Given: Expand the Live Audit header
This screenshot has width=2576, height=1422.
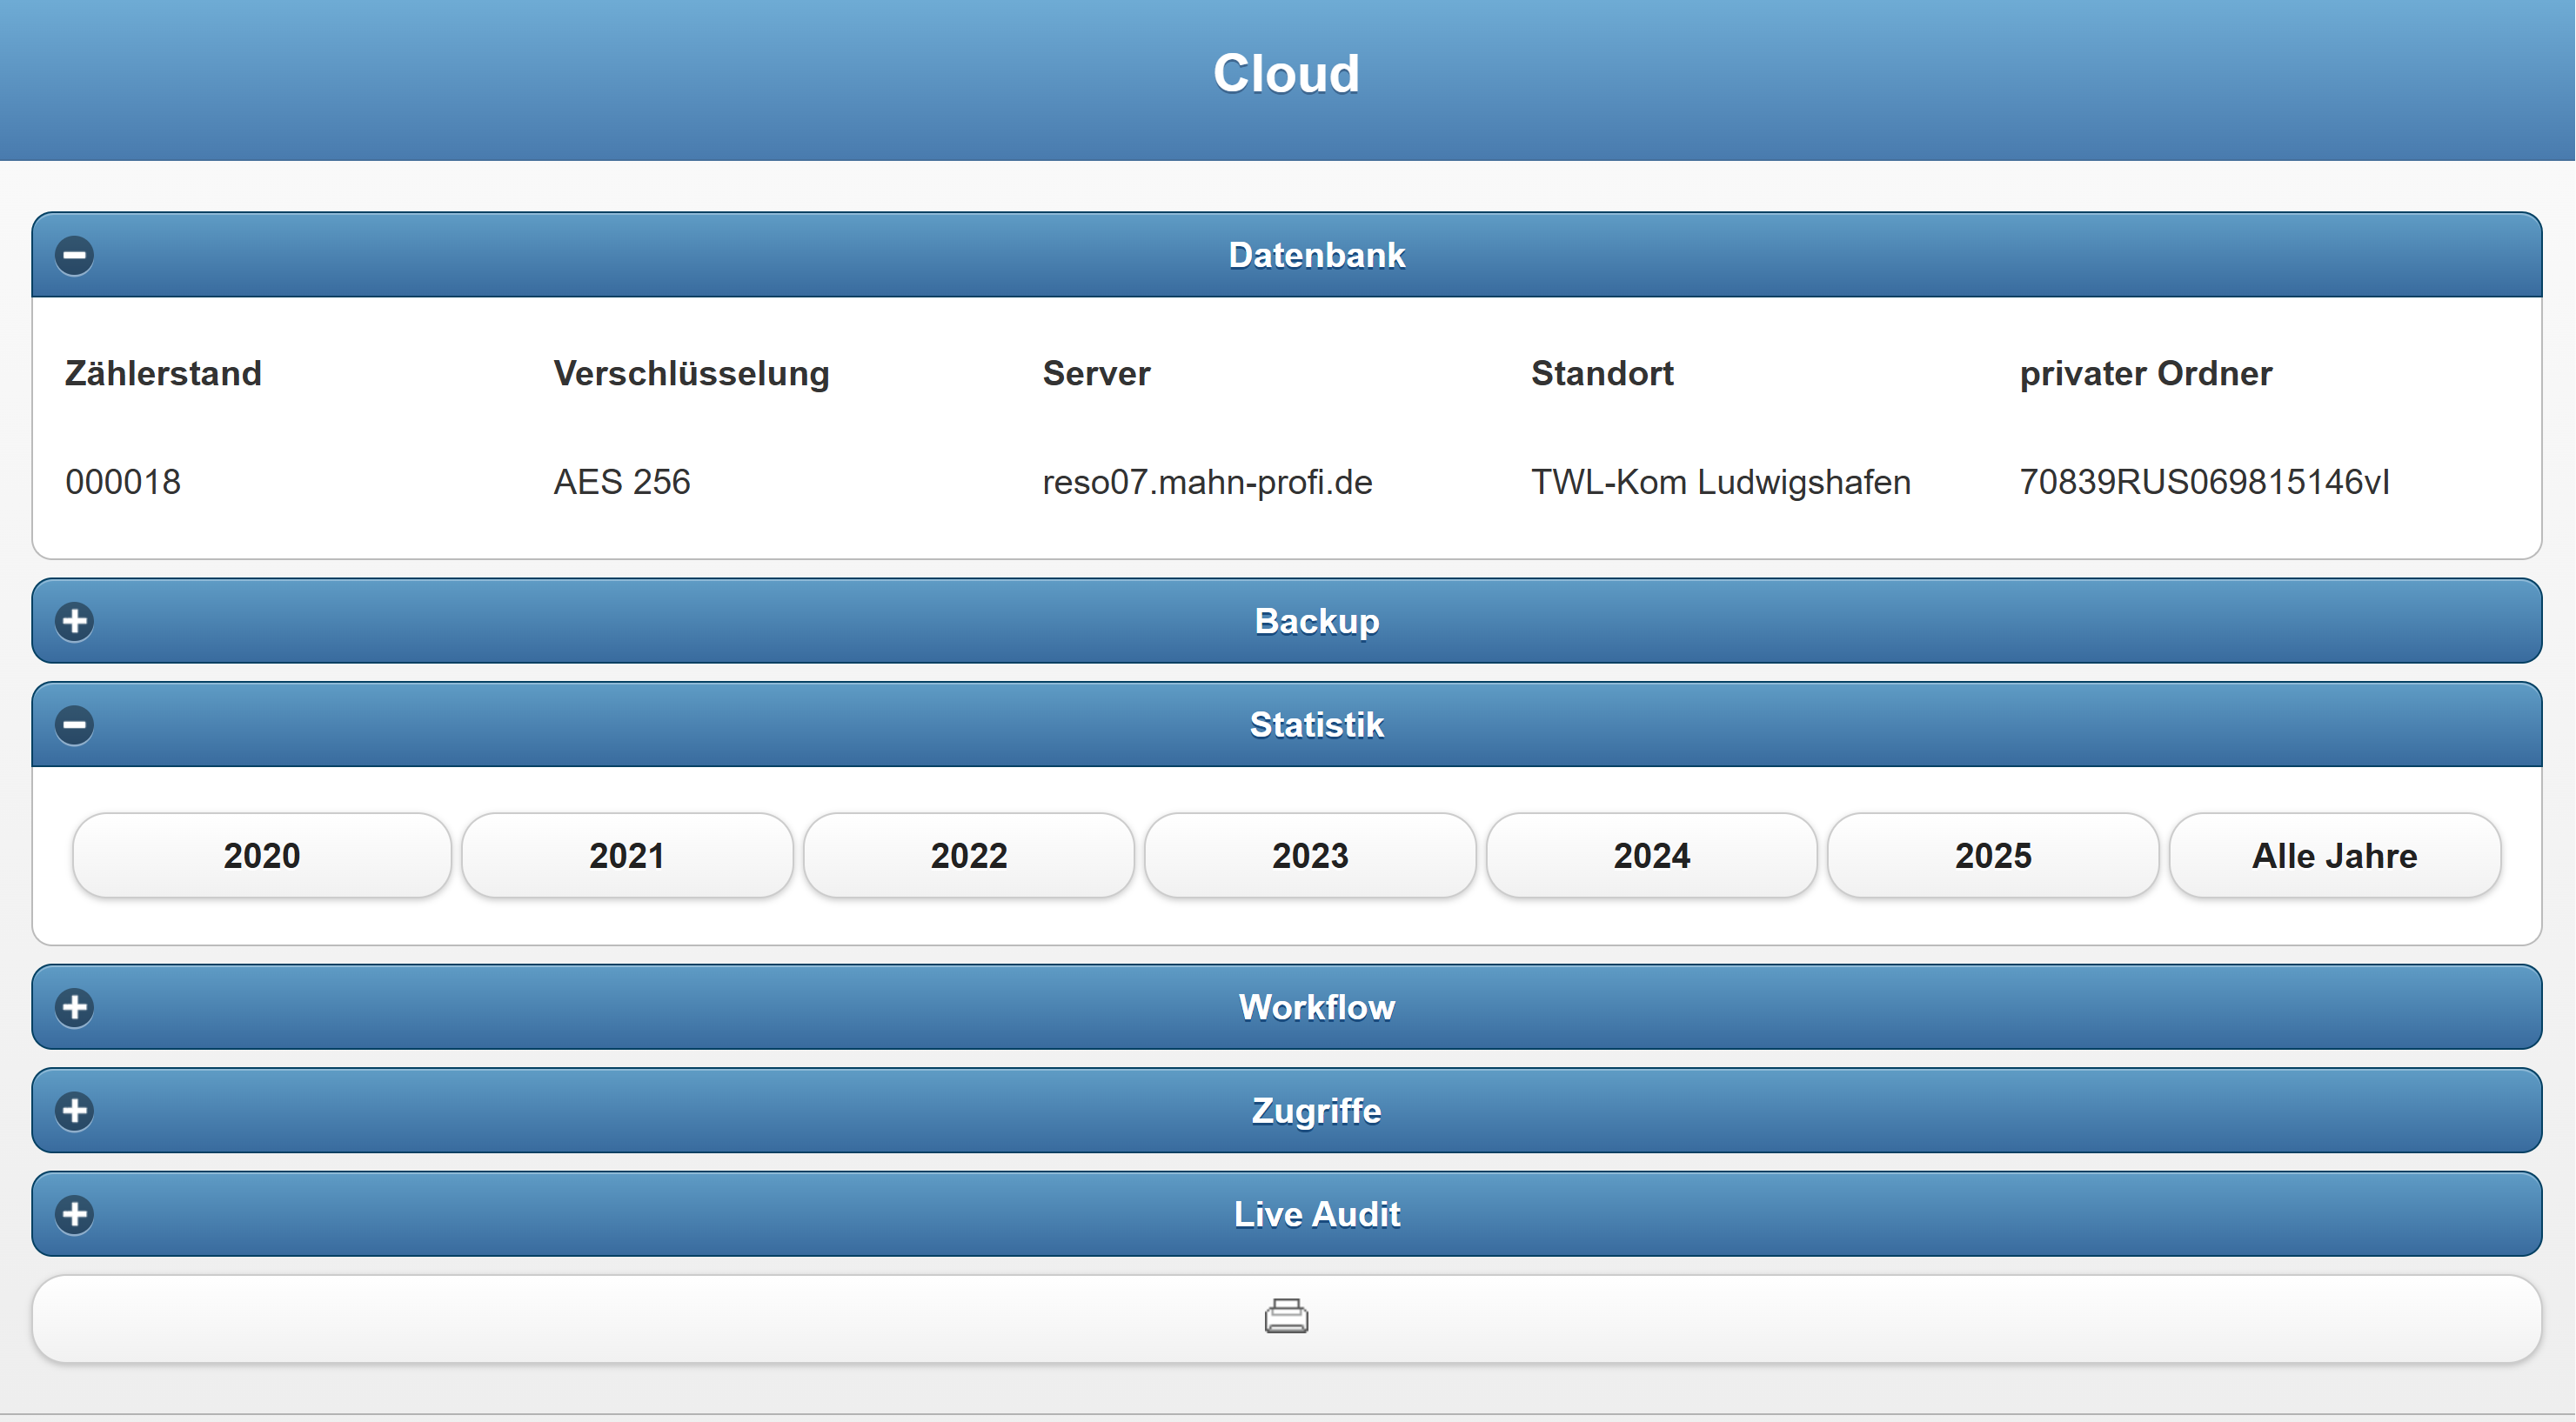Looking at the screenshot, I should click(x=1316, y=1214).
